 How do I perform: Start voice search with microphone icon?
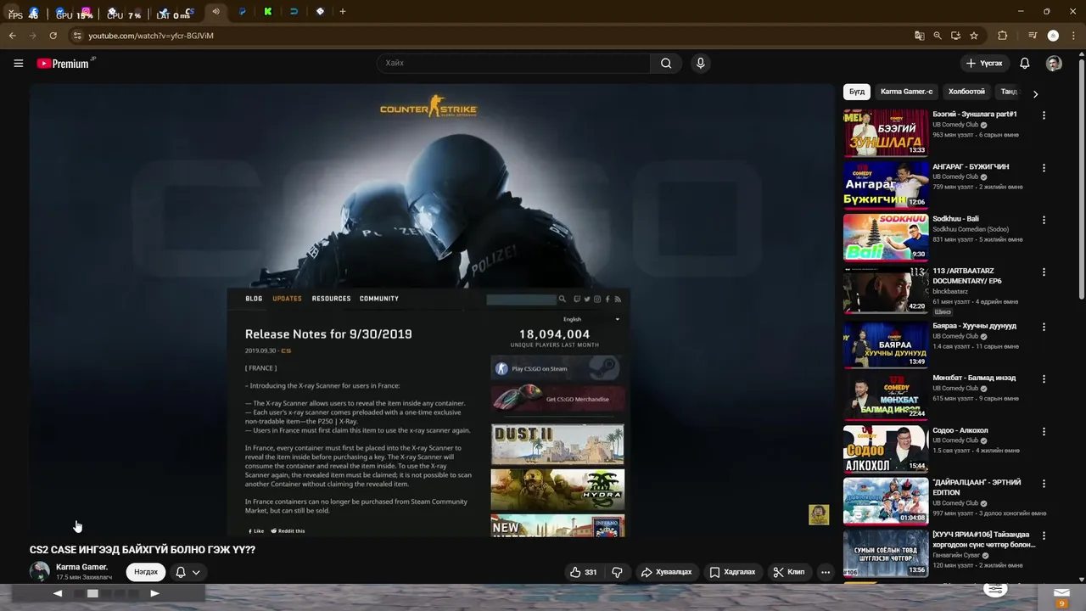tap(700, 63)
